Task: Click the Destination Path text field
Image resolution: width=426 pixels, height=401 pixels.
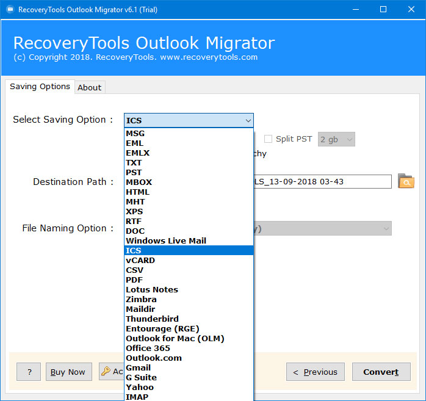Action: point(322,181)
